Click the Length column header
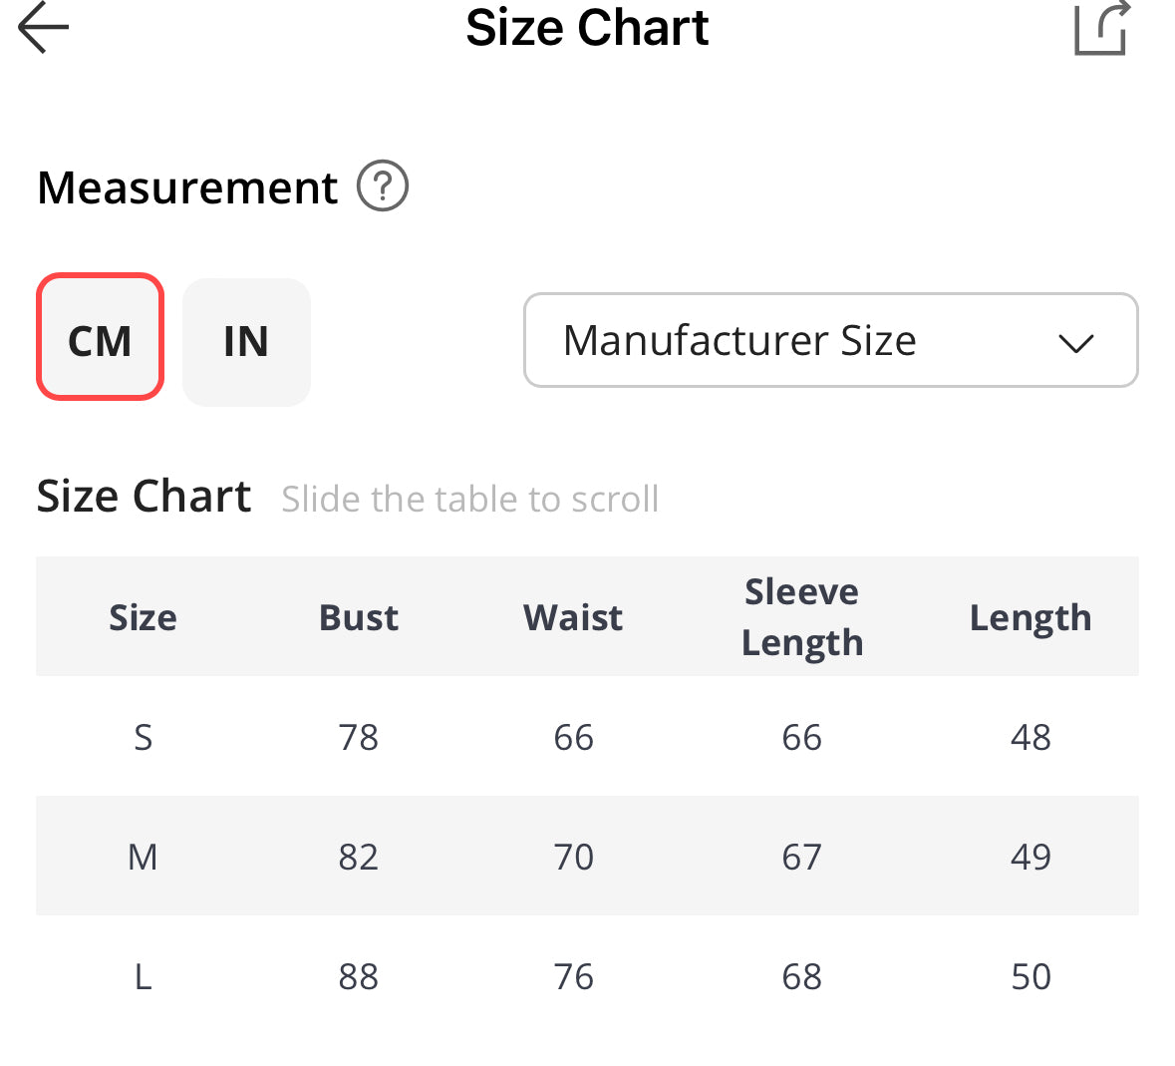The width and height of the screenshot is (1175, 1066). pos(1029,617)
